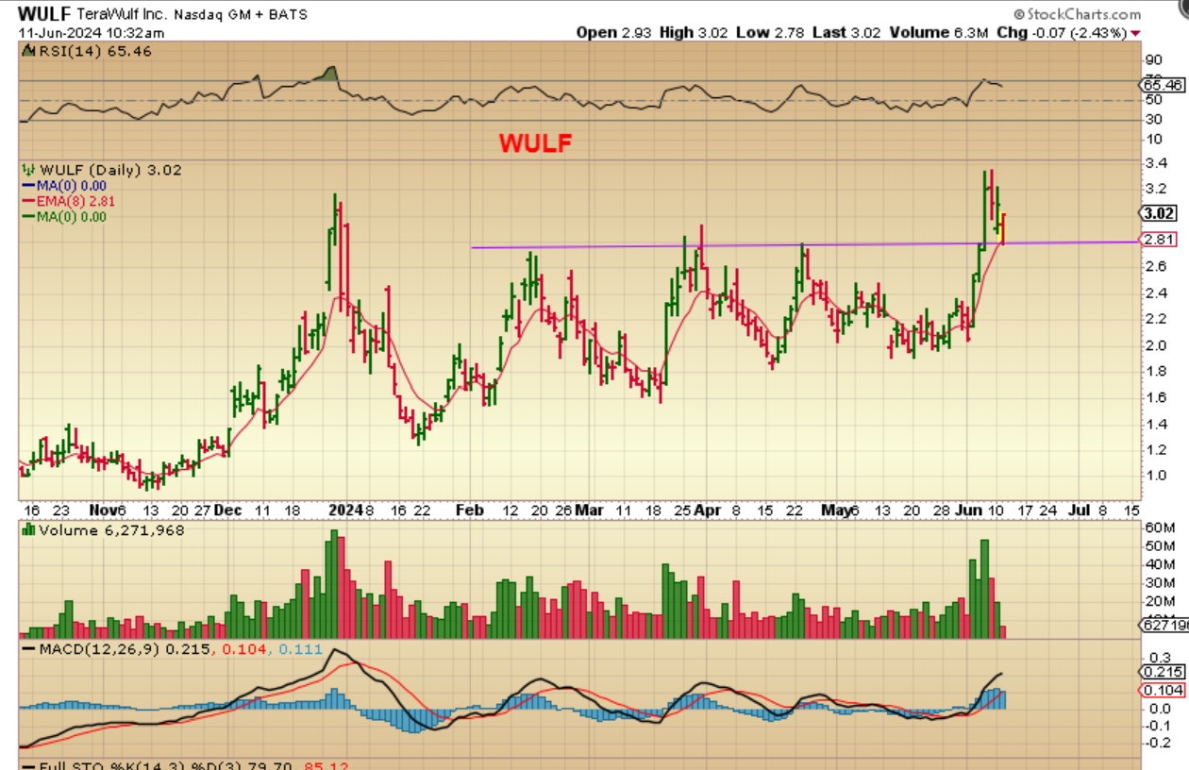Click the Apr date axis label
This screenshot has height=770, width=1189.
tap(709, 510)
